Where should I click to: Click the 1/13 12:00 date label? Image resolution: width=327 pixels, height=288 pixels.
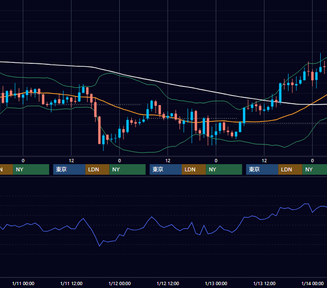coord(264,283)
